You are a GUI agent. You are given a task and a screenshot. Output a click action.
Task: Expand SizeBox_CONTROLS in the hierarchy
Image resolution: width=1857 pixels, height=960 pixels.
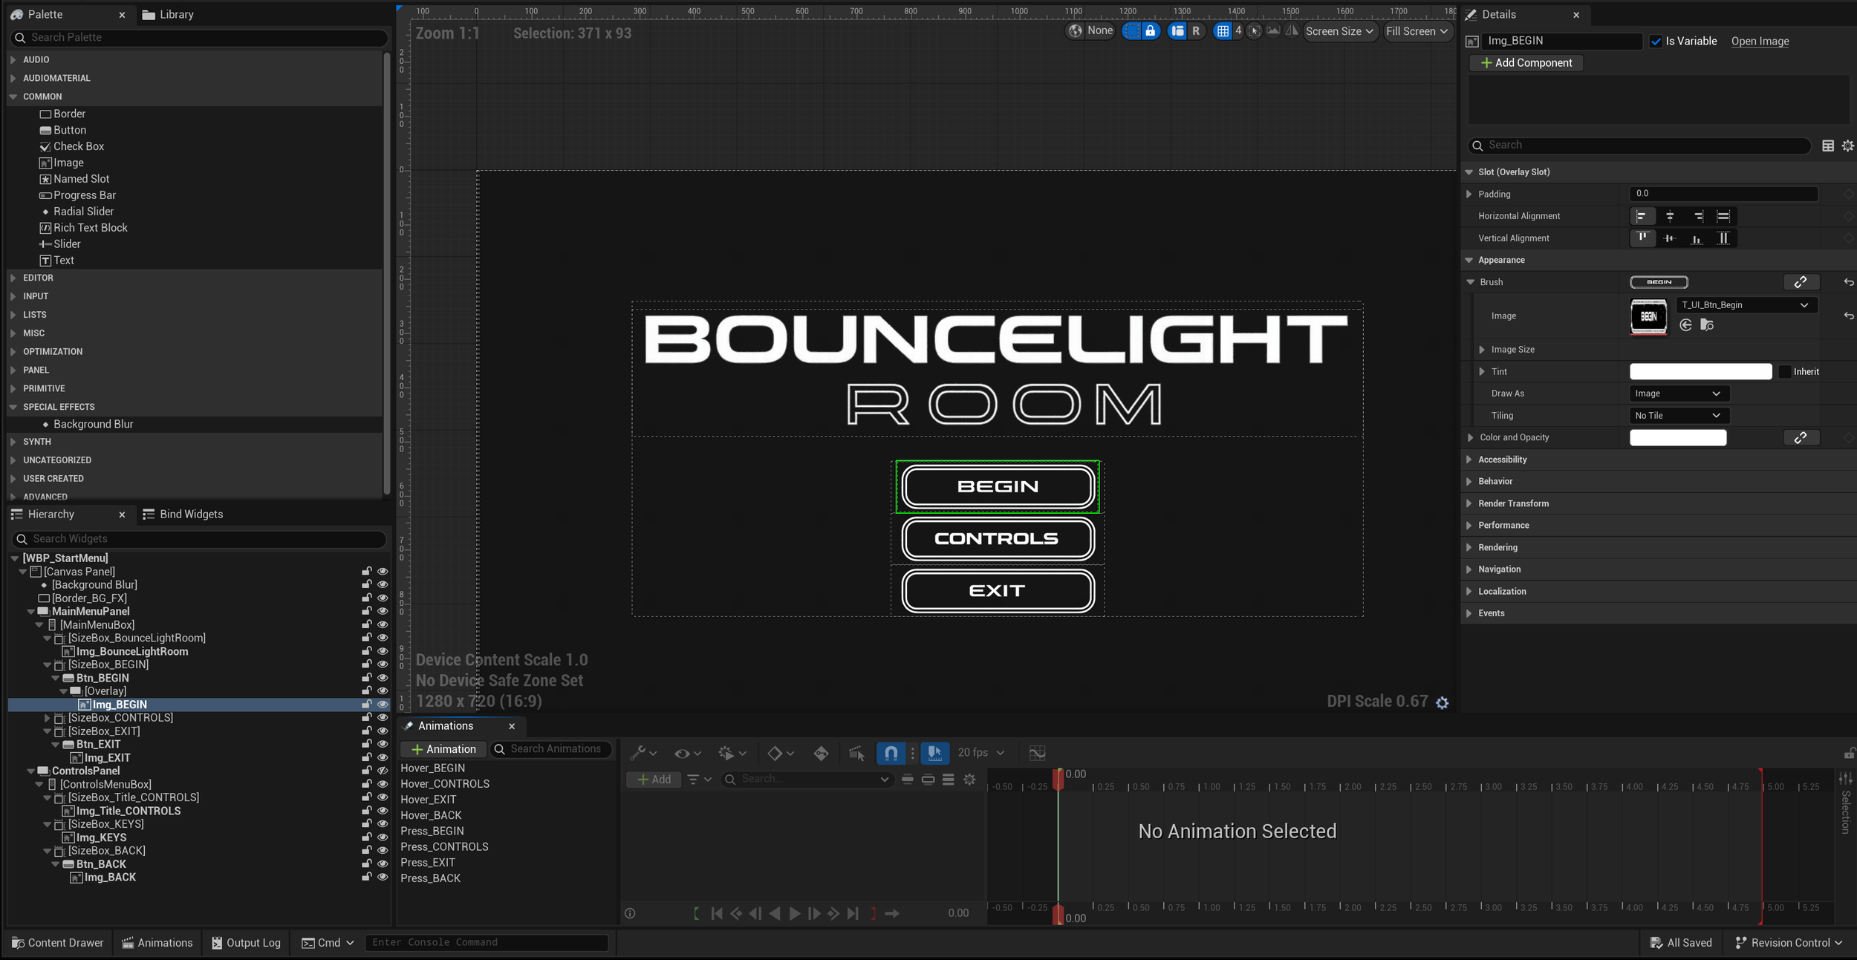point(48,718)
